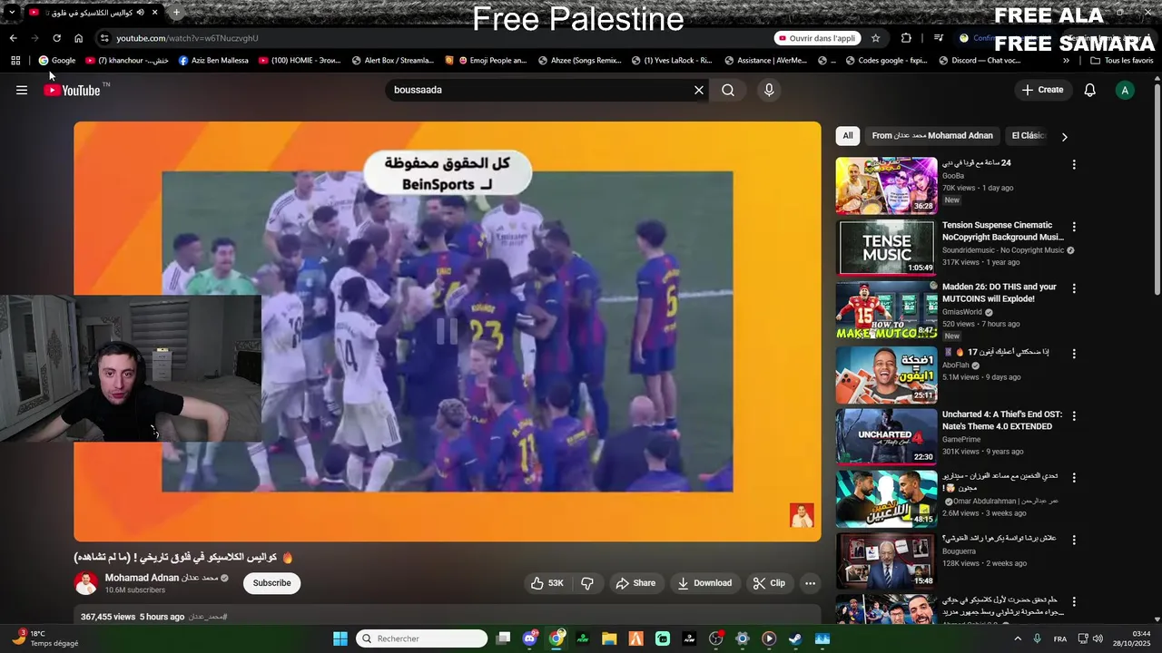
Task: Create a Clip of the video
Action: coord(769,583)
